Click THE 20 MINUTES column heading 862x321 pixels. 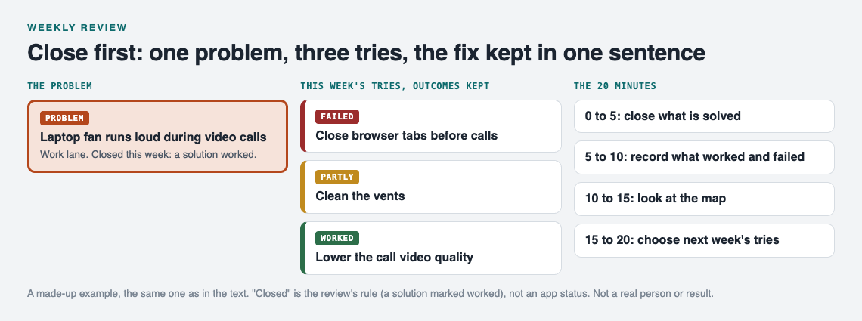tap(615, 86)
